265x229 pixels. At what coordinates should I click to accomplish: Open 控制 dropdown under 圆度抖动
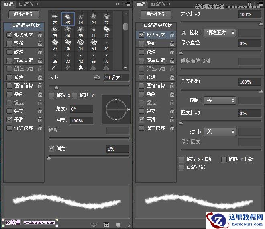220,132
